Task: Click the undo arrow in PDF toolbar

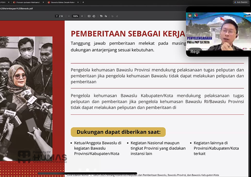Action: [x=112, y=16]
